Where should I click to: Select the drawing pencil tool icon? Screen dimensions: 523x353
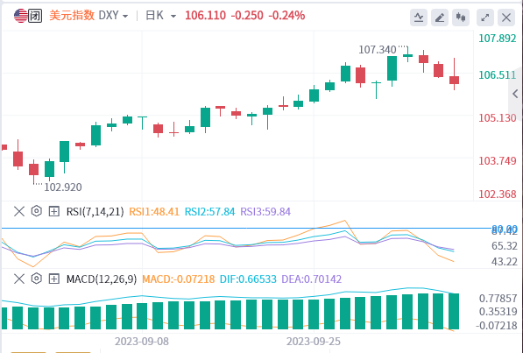point(440,18)
